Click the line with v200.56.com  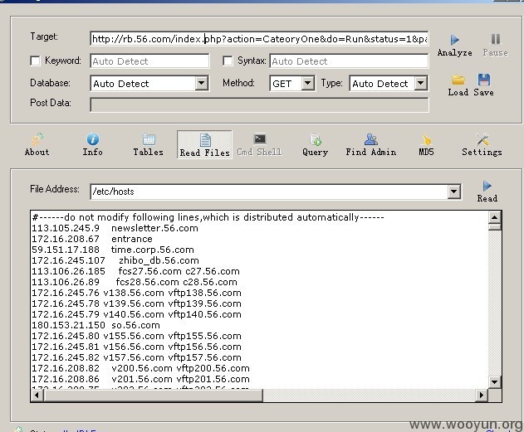(x=140, y=368)
